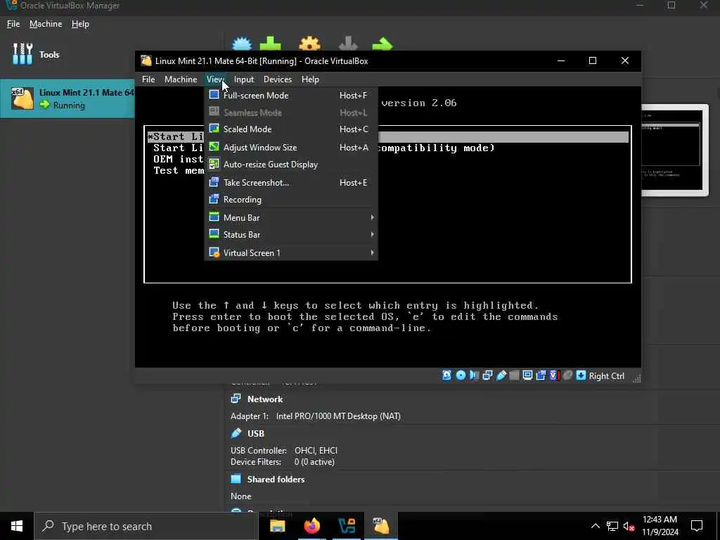Click the green Show arrow icon in Manager toolbar

[x=382, y=44]
